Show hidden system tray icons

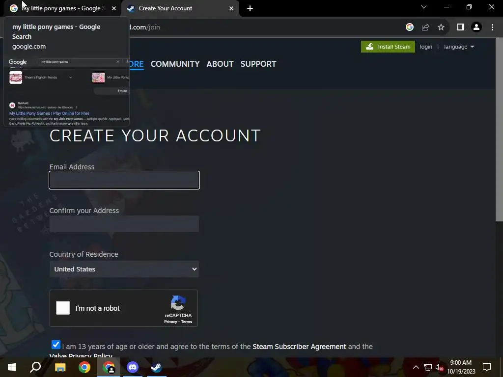pyautogui.click(x=416, y=367)
